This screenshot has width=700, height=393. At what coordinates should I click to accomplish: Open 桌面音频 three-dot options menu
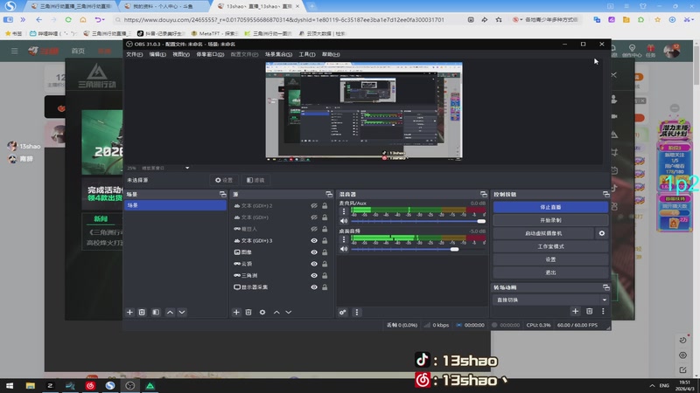pyautogui.click(x=344, y=239)
